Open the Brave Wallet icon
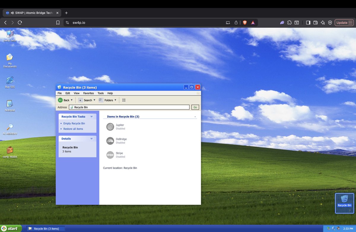The image size is (356, 232). point(316,23)
